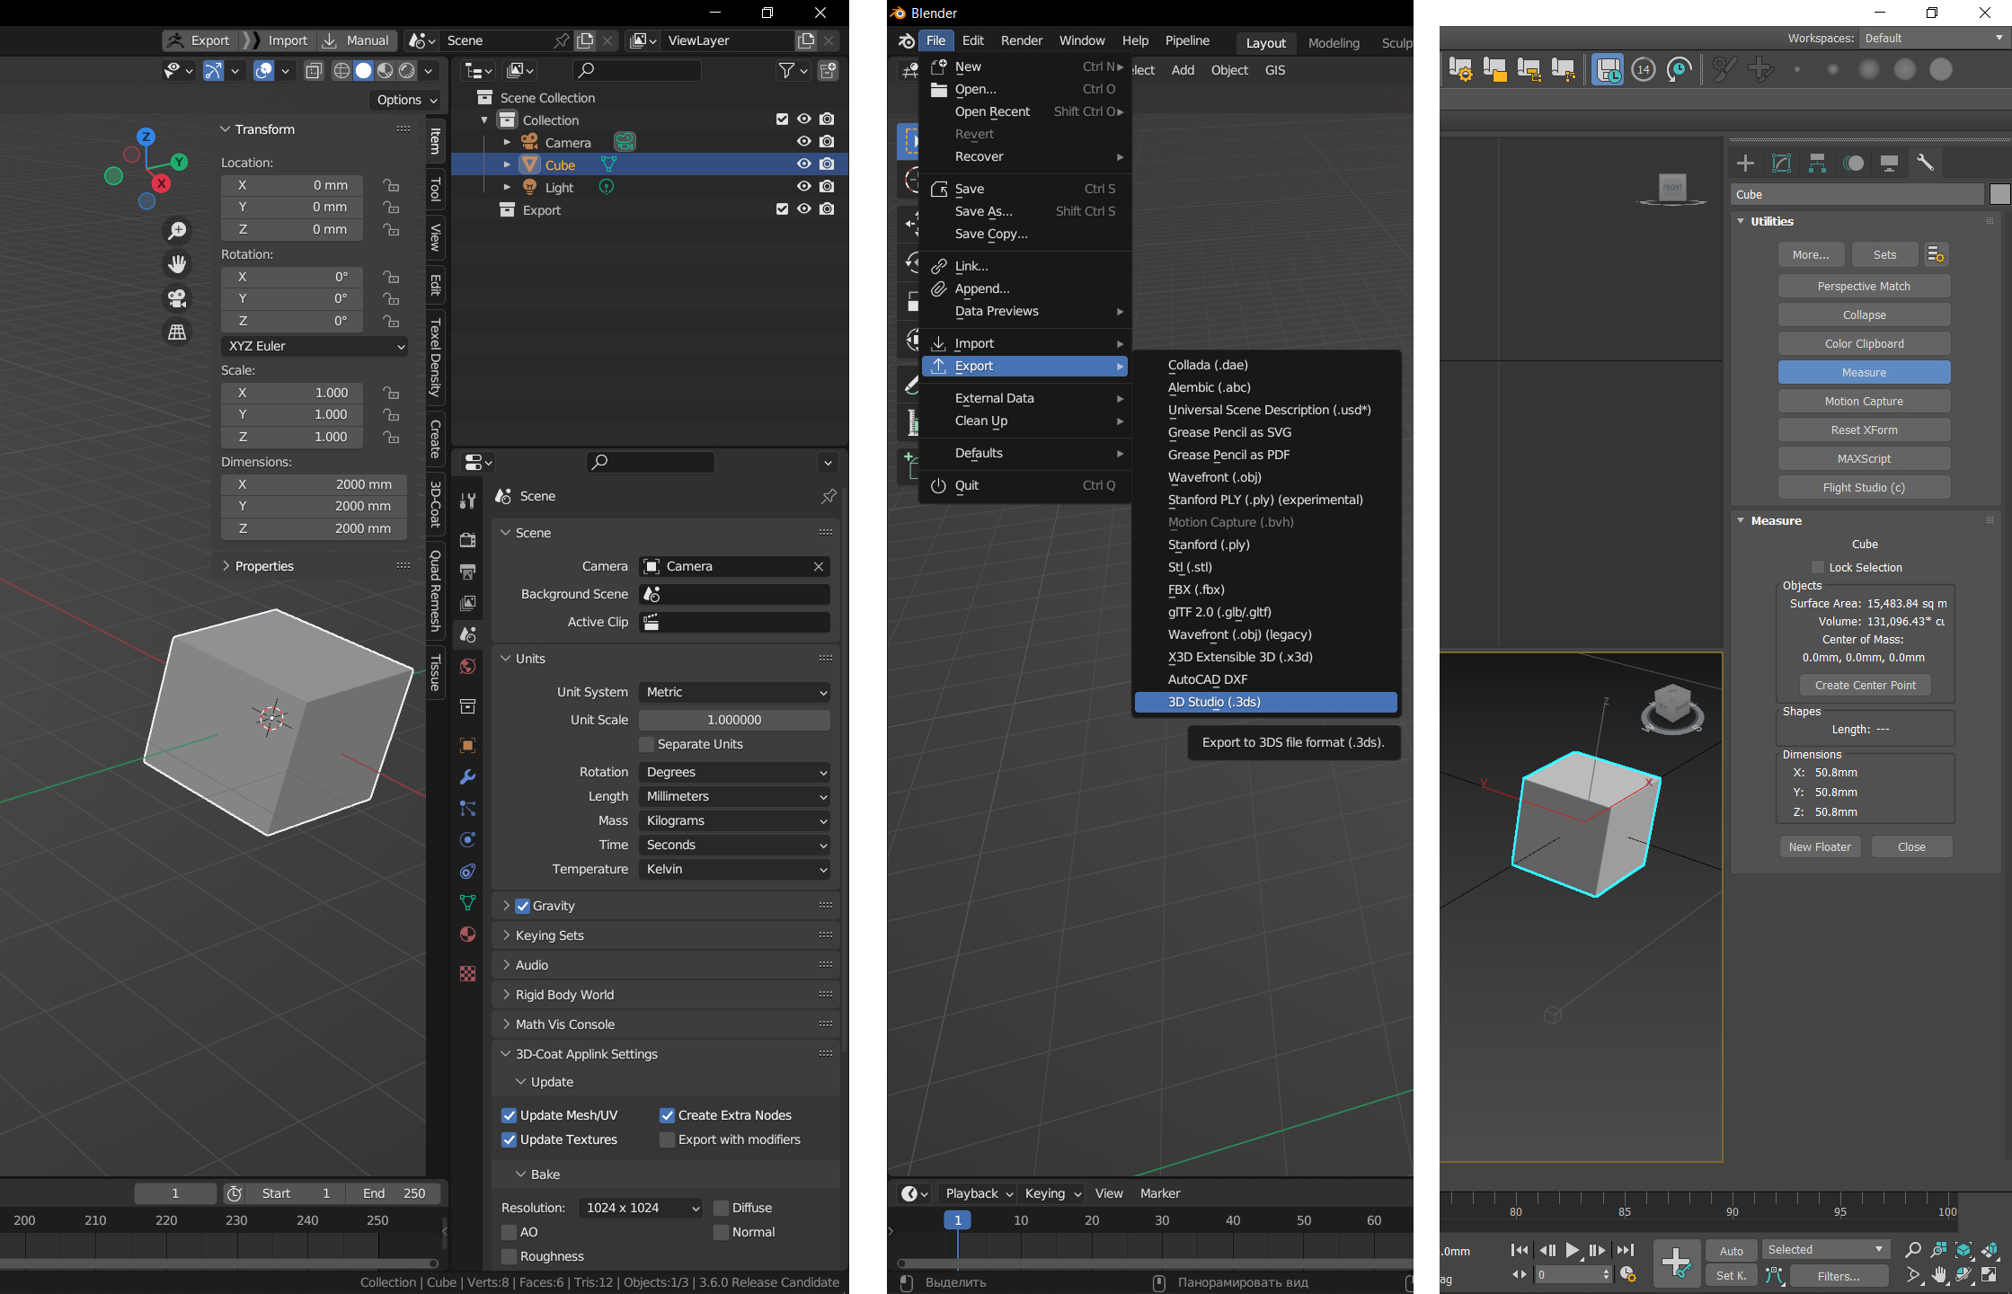Screen dimensions: 2012x1294
Task: Click the viewport zoom magnifier icon
Action: pyautogui.click(x=177, y=230)
